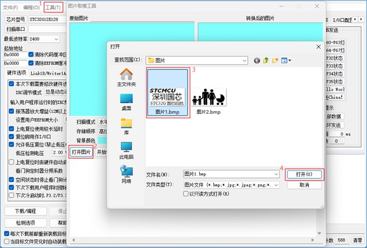Image resolution: width=367 pixels, height=248 pixels.
Task: Select the 图片2.bmp thumbnail
Action: 208,101
